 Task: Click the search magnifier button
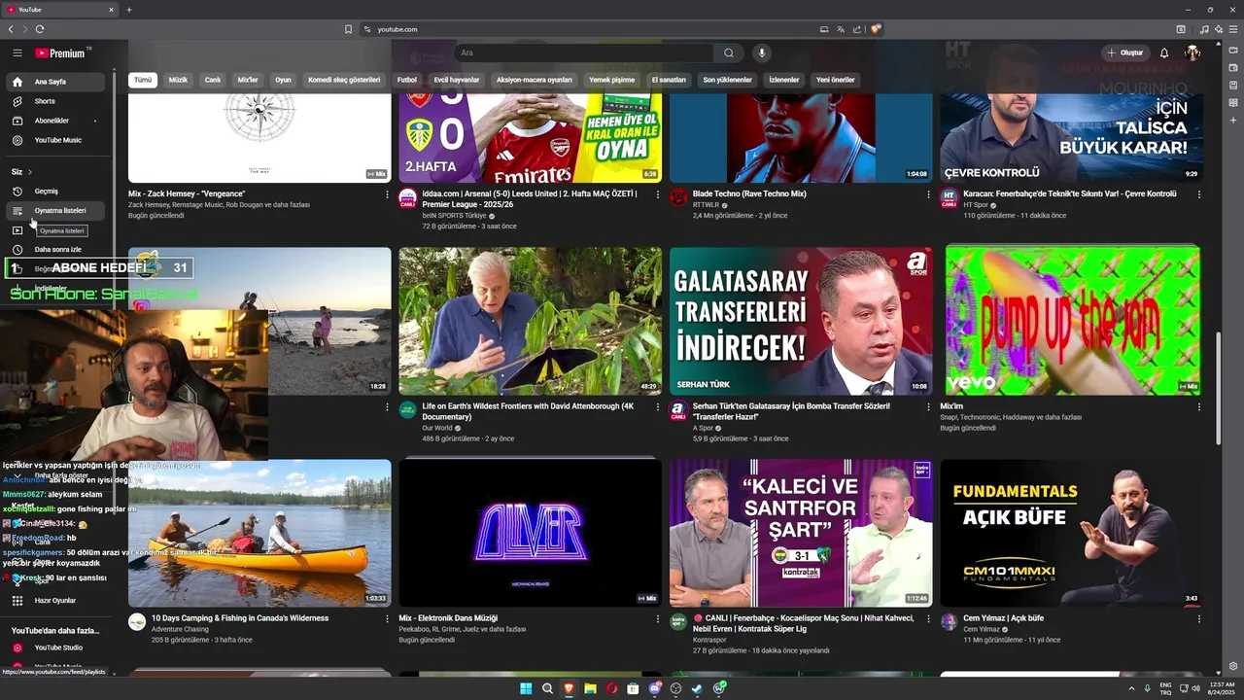coord(729,52)
